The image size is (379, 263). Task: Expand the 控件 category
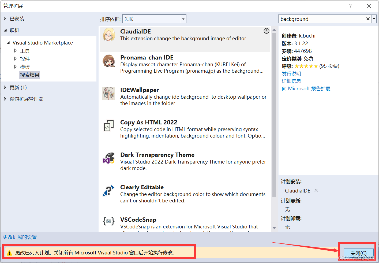point(15,59)
